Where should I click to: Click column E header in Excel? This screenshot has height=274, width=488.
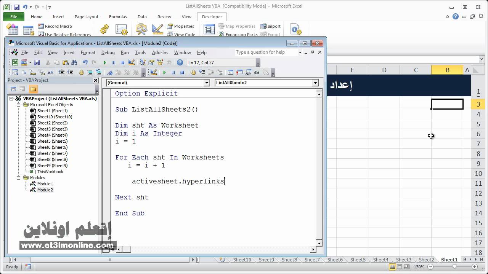click(352, 70)
